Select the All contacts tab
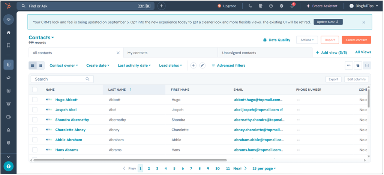 (76, 52)
